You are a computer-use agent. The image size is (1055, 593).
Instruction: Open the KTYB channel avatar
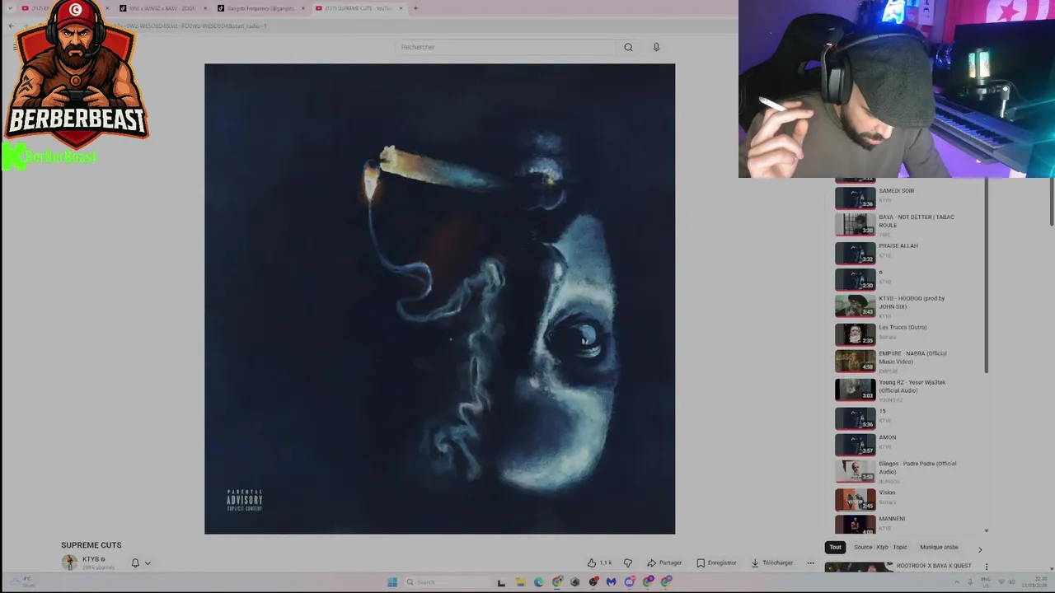[69, 563]
